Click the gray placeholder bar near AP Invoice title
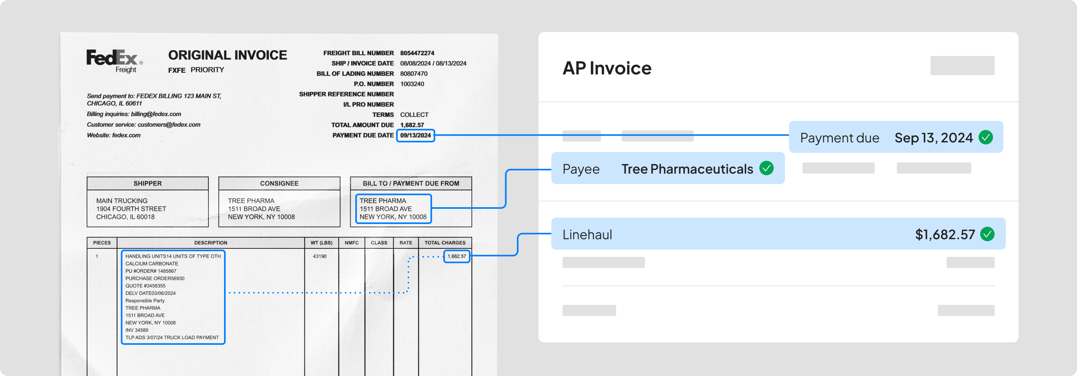Screen dimensions: 1077x376 click(x=962, y=65)
